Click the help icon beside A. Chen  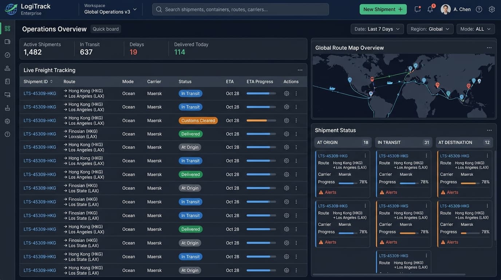(479, 9)
